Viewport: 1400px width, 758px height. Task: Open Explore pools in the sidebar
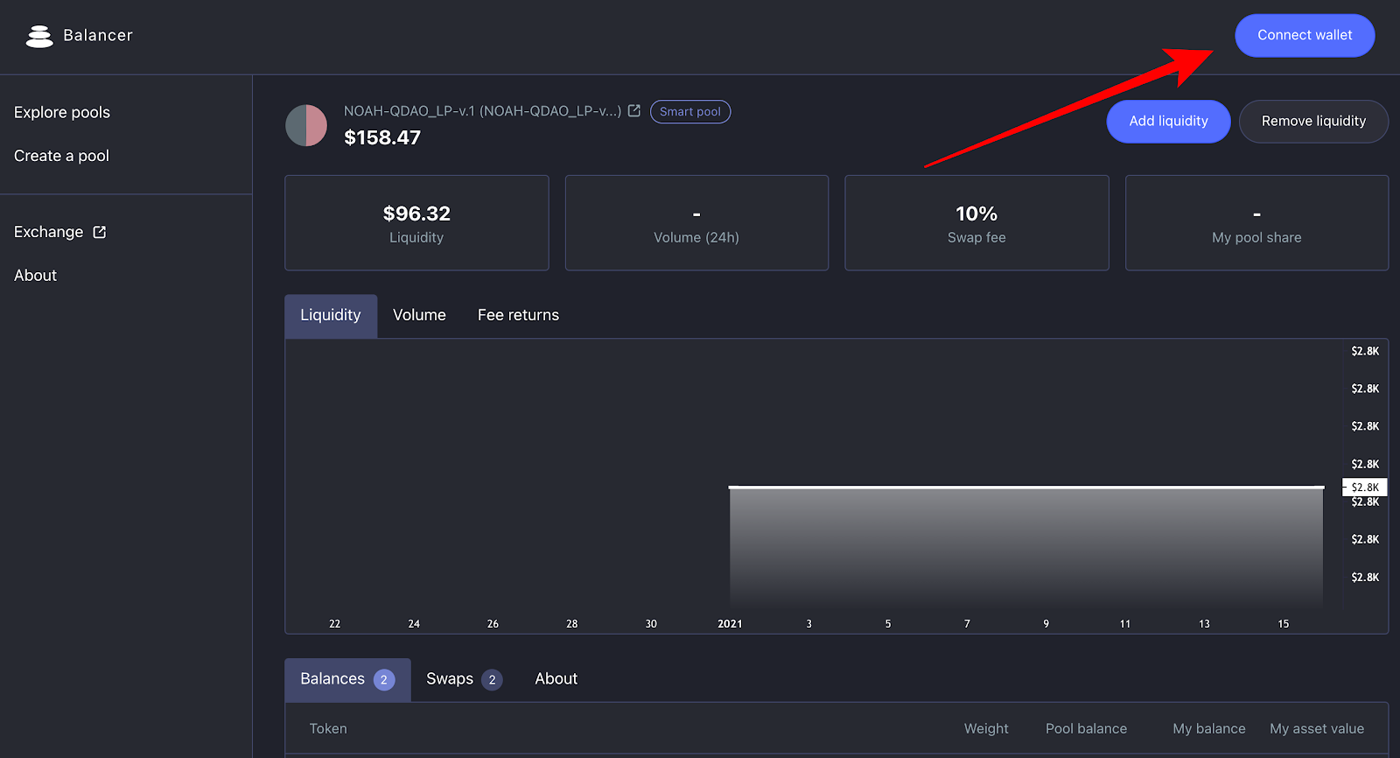click(x=62, y=112)
